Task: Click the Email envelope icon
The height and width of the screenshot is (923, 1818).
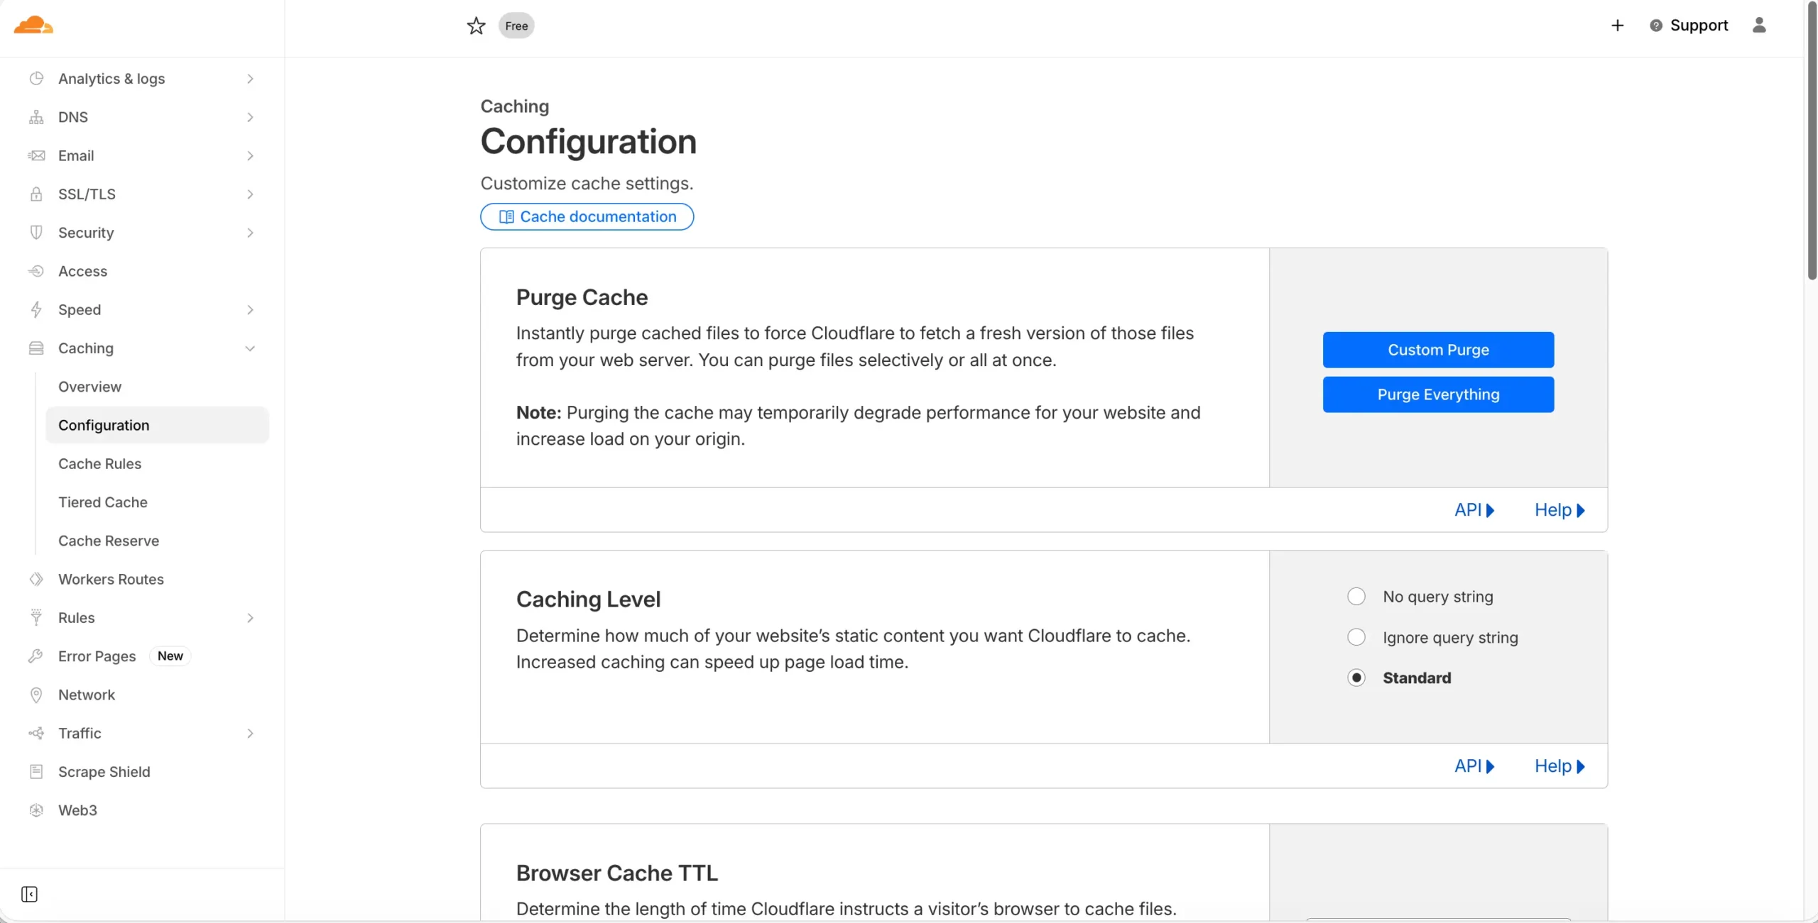Action: pyautogui.click(x=36, y=155)
